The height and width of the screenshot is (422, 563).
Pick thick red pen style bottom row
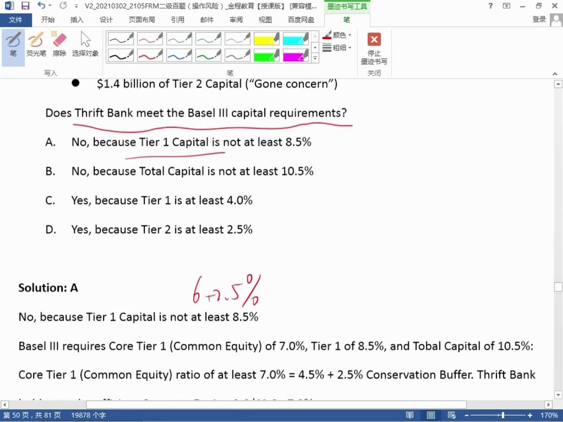(x=150, y=55)
